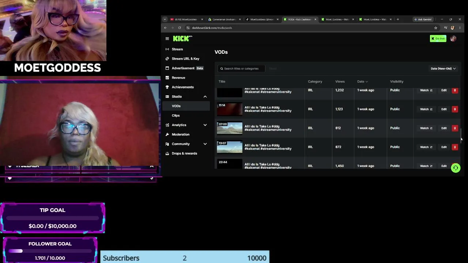This screenshot has width=468, height=263.
Task: Expand the Analytics sidebar section
Action: [205, 125]
